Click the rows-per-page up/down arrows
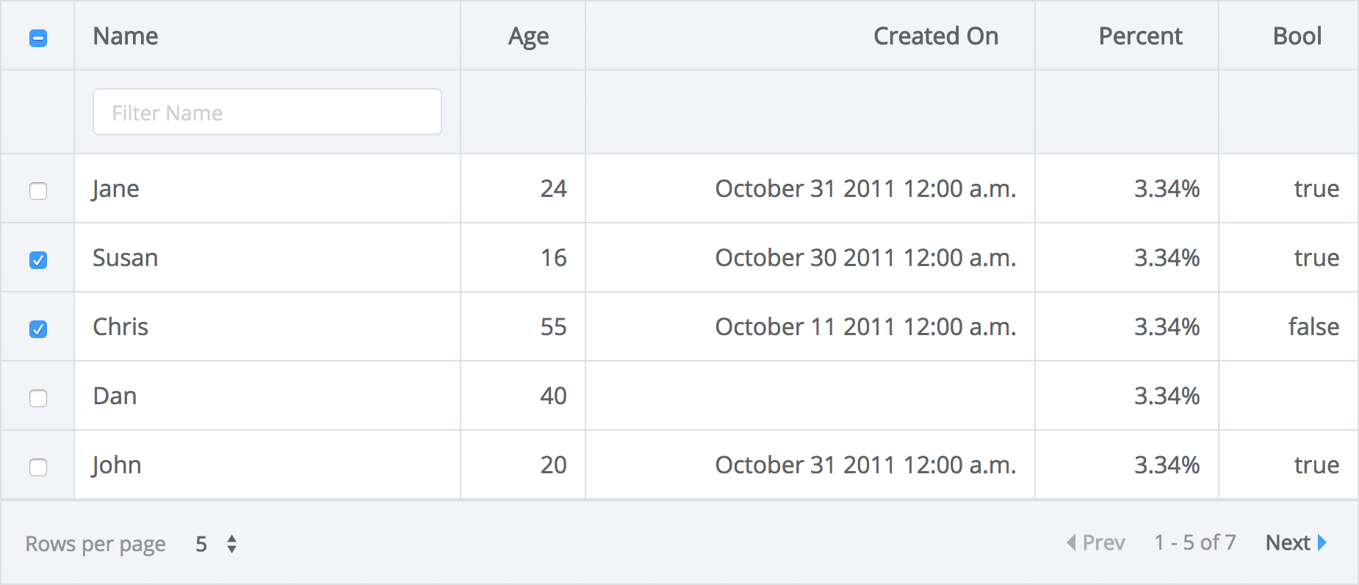 232,544
